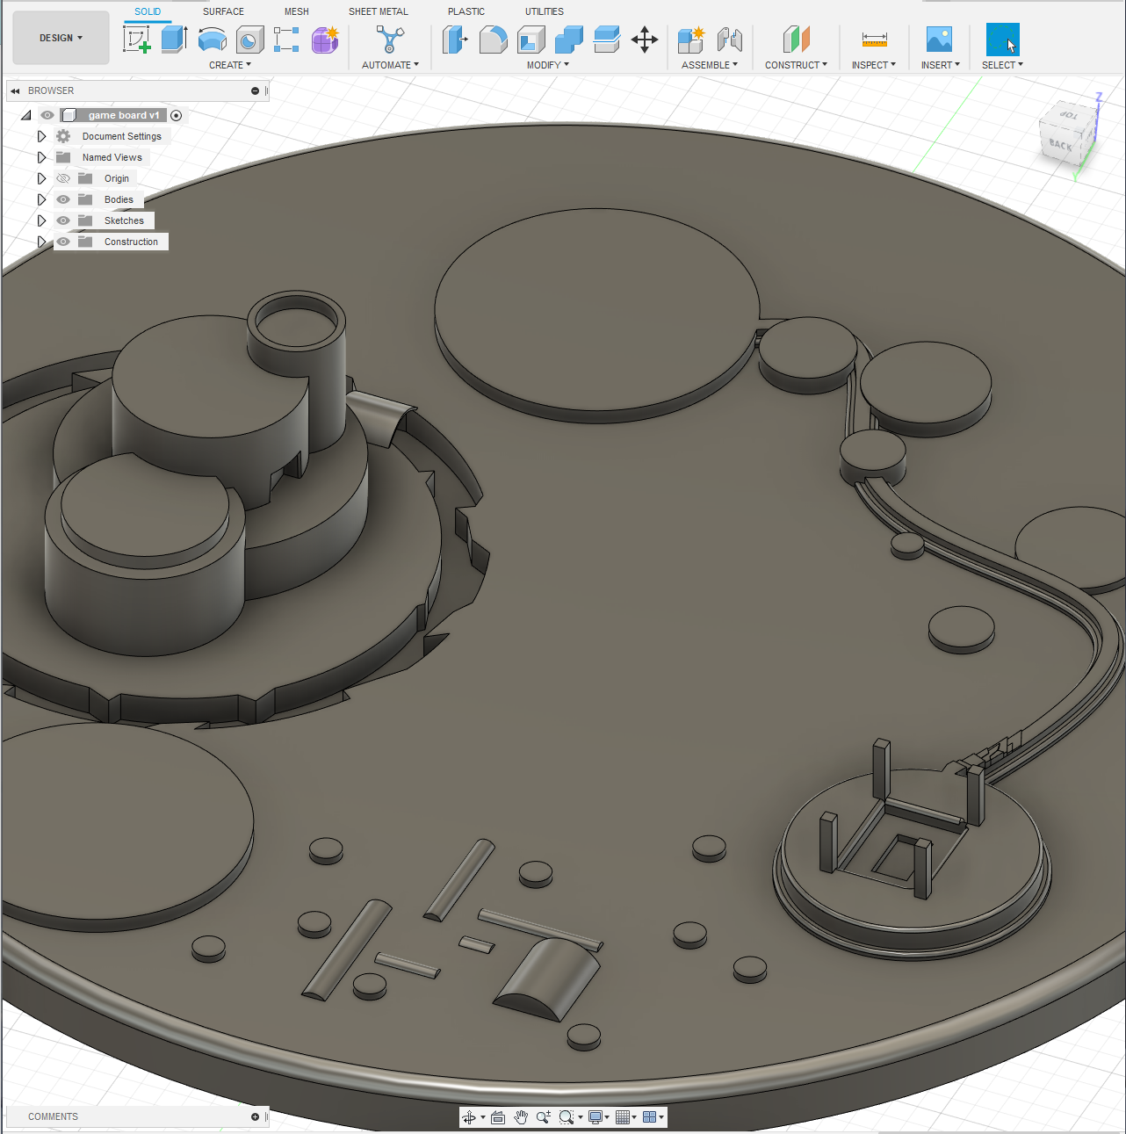
Task: Activate the Press Pull modify tool
Action: coord(456,40)
